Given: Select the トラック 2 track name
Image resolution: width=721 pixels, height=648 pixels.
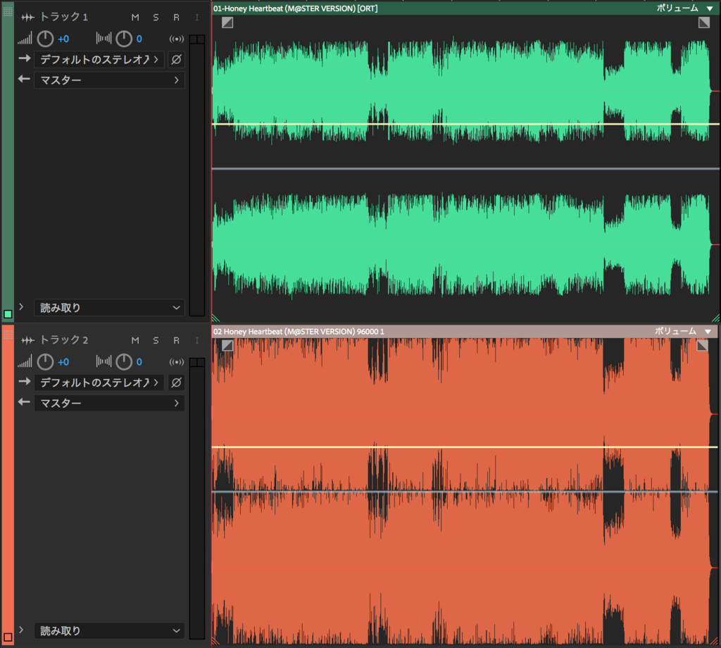Looking at the screenshot, I should point(64,340).
